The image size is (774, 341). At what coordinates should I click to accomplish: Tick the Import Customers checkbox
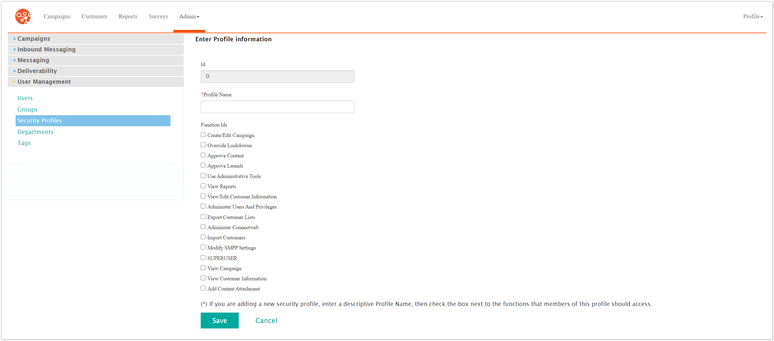pos(203,237)
